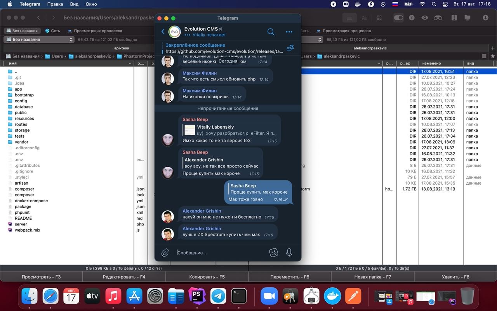Screen dimensions: 497x311
Task: Open 'Просмотрщик процессов' in left panel
Action: tap(95, 31)
